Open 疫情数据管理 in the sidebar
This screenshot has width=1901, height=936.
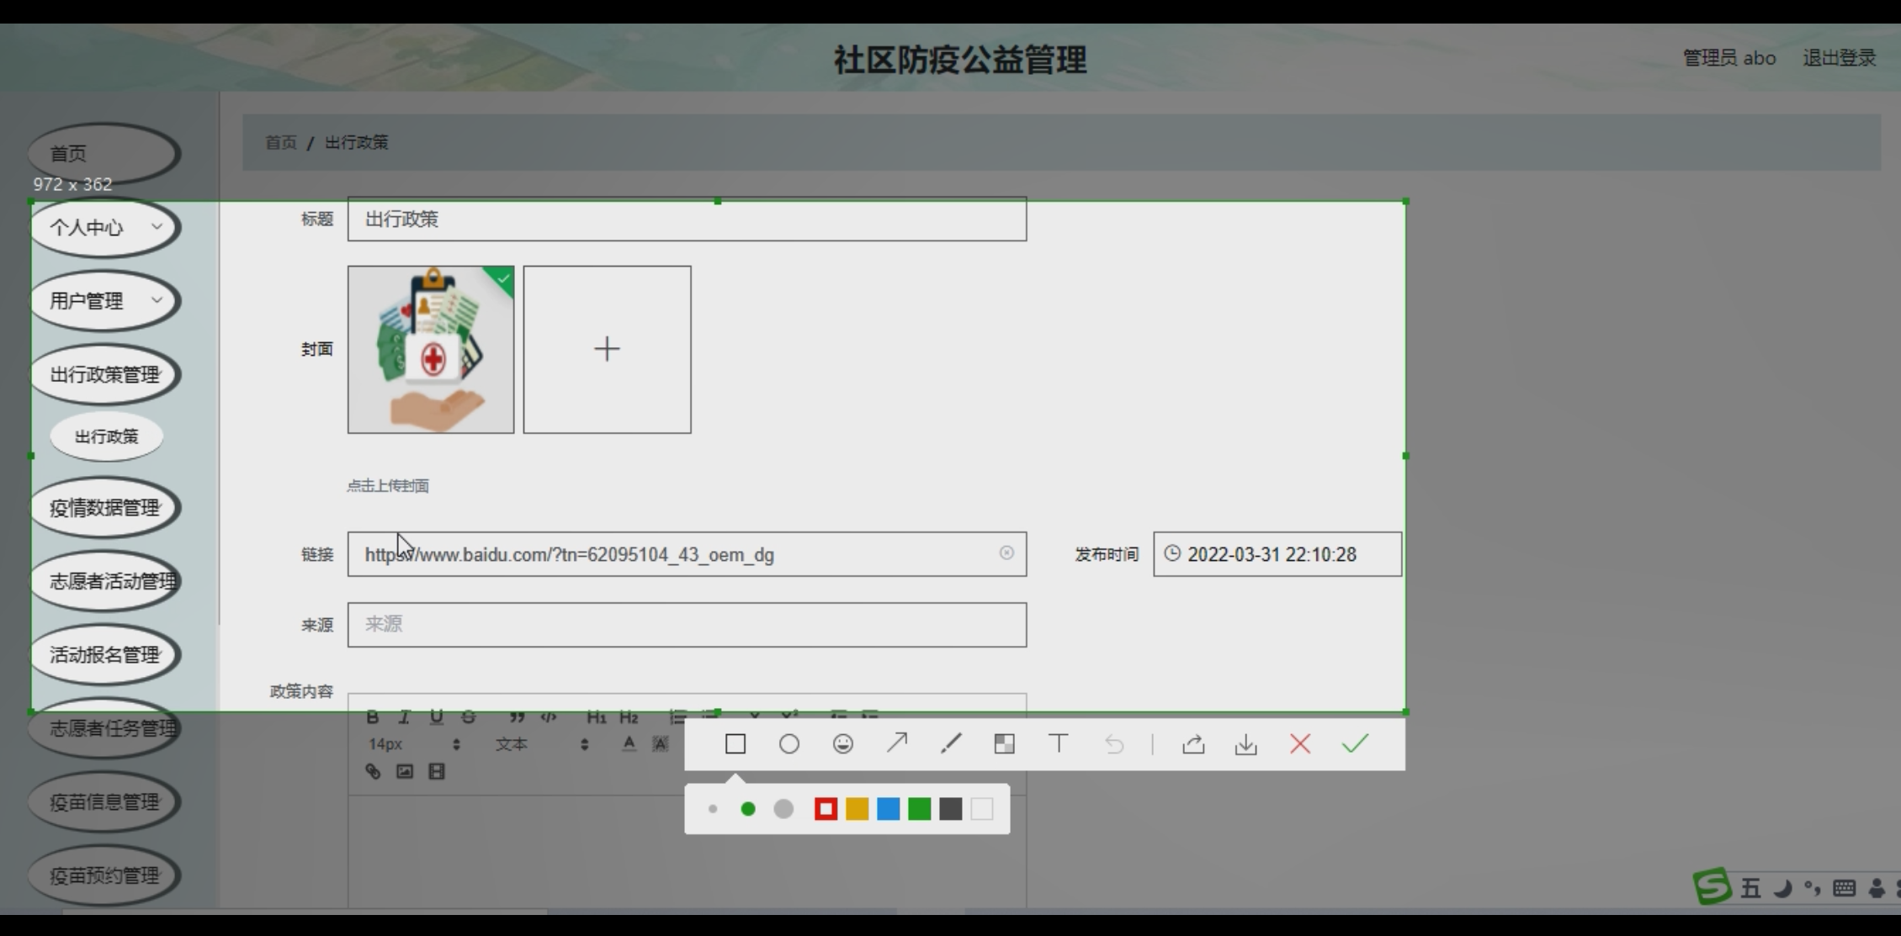pos(104,507)
